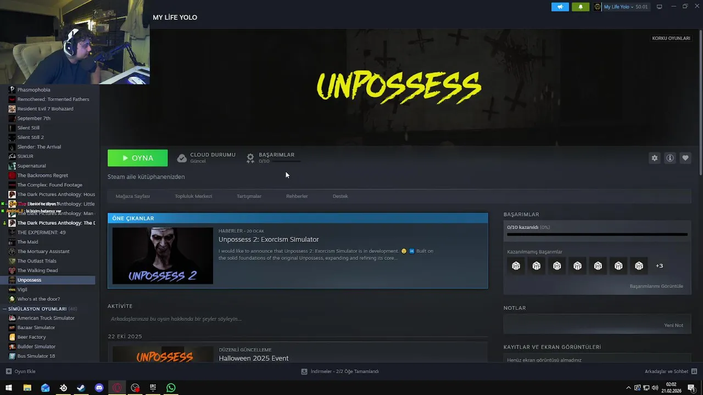Open Halloween 2025 Event update title

click(x=254, y=358)
